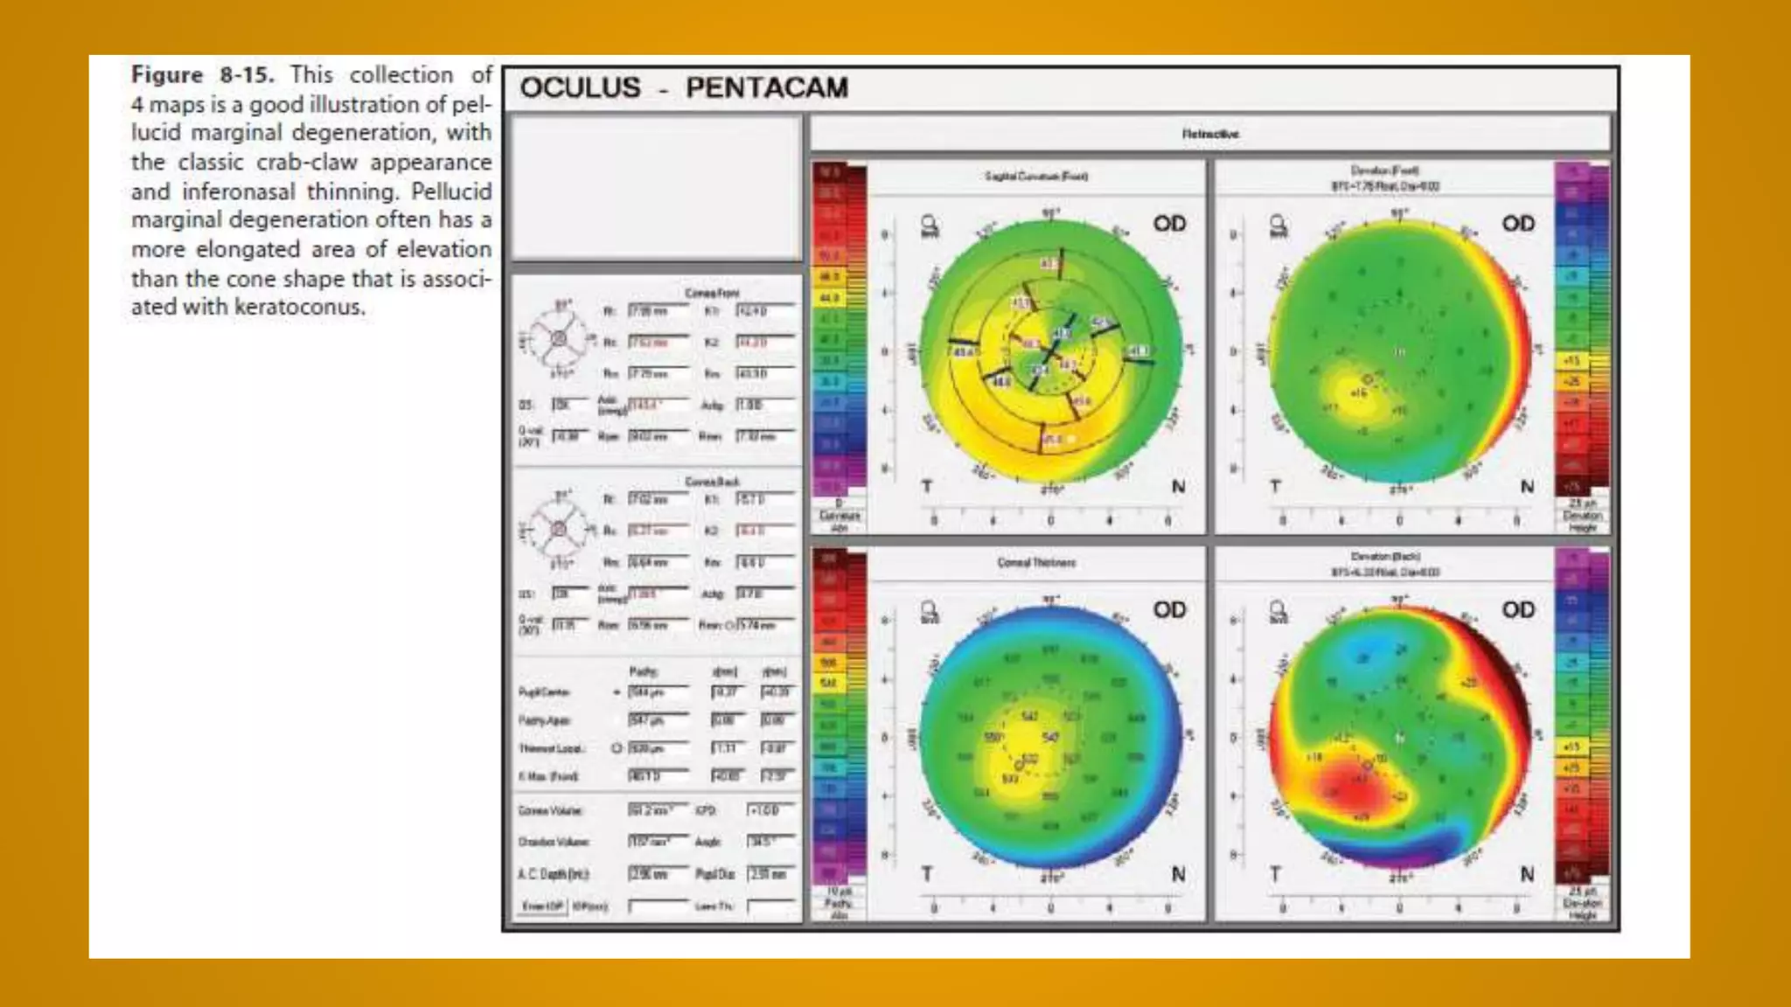Click the Cornea Front axis diagram icon
The image size is (1791, 1007).
(557, 339)
